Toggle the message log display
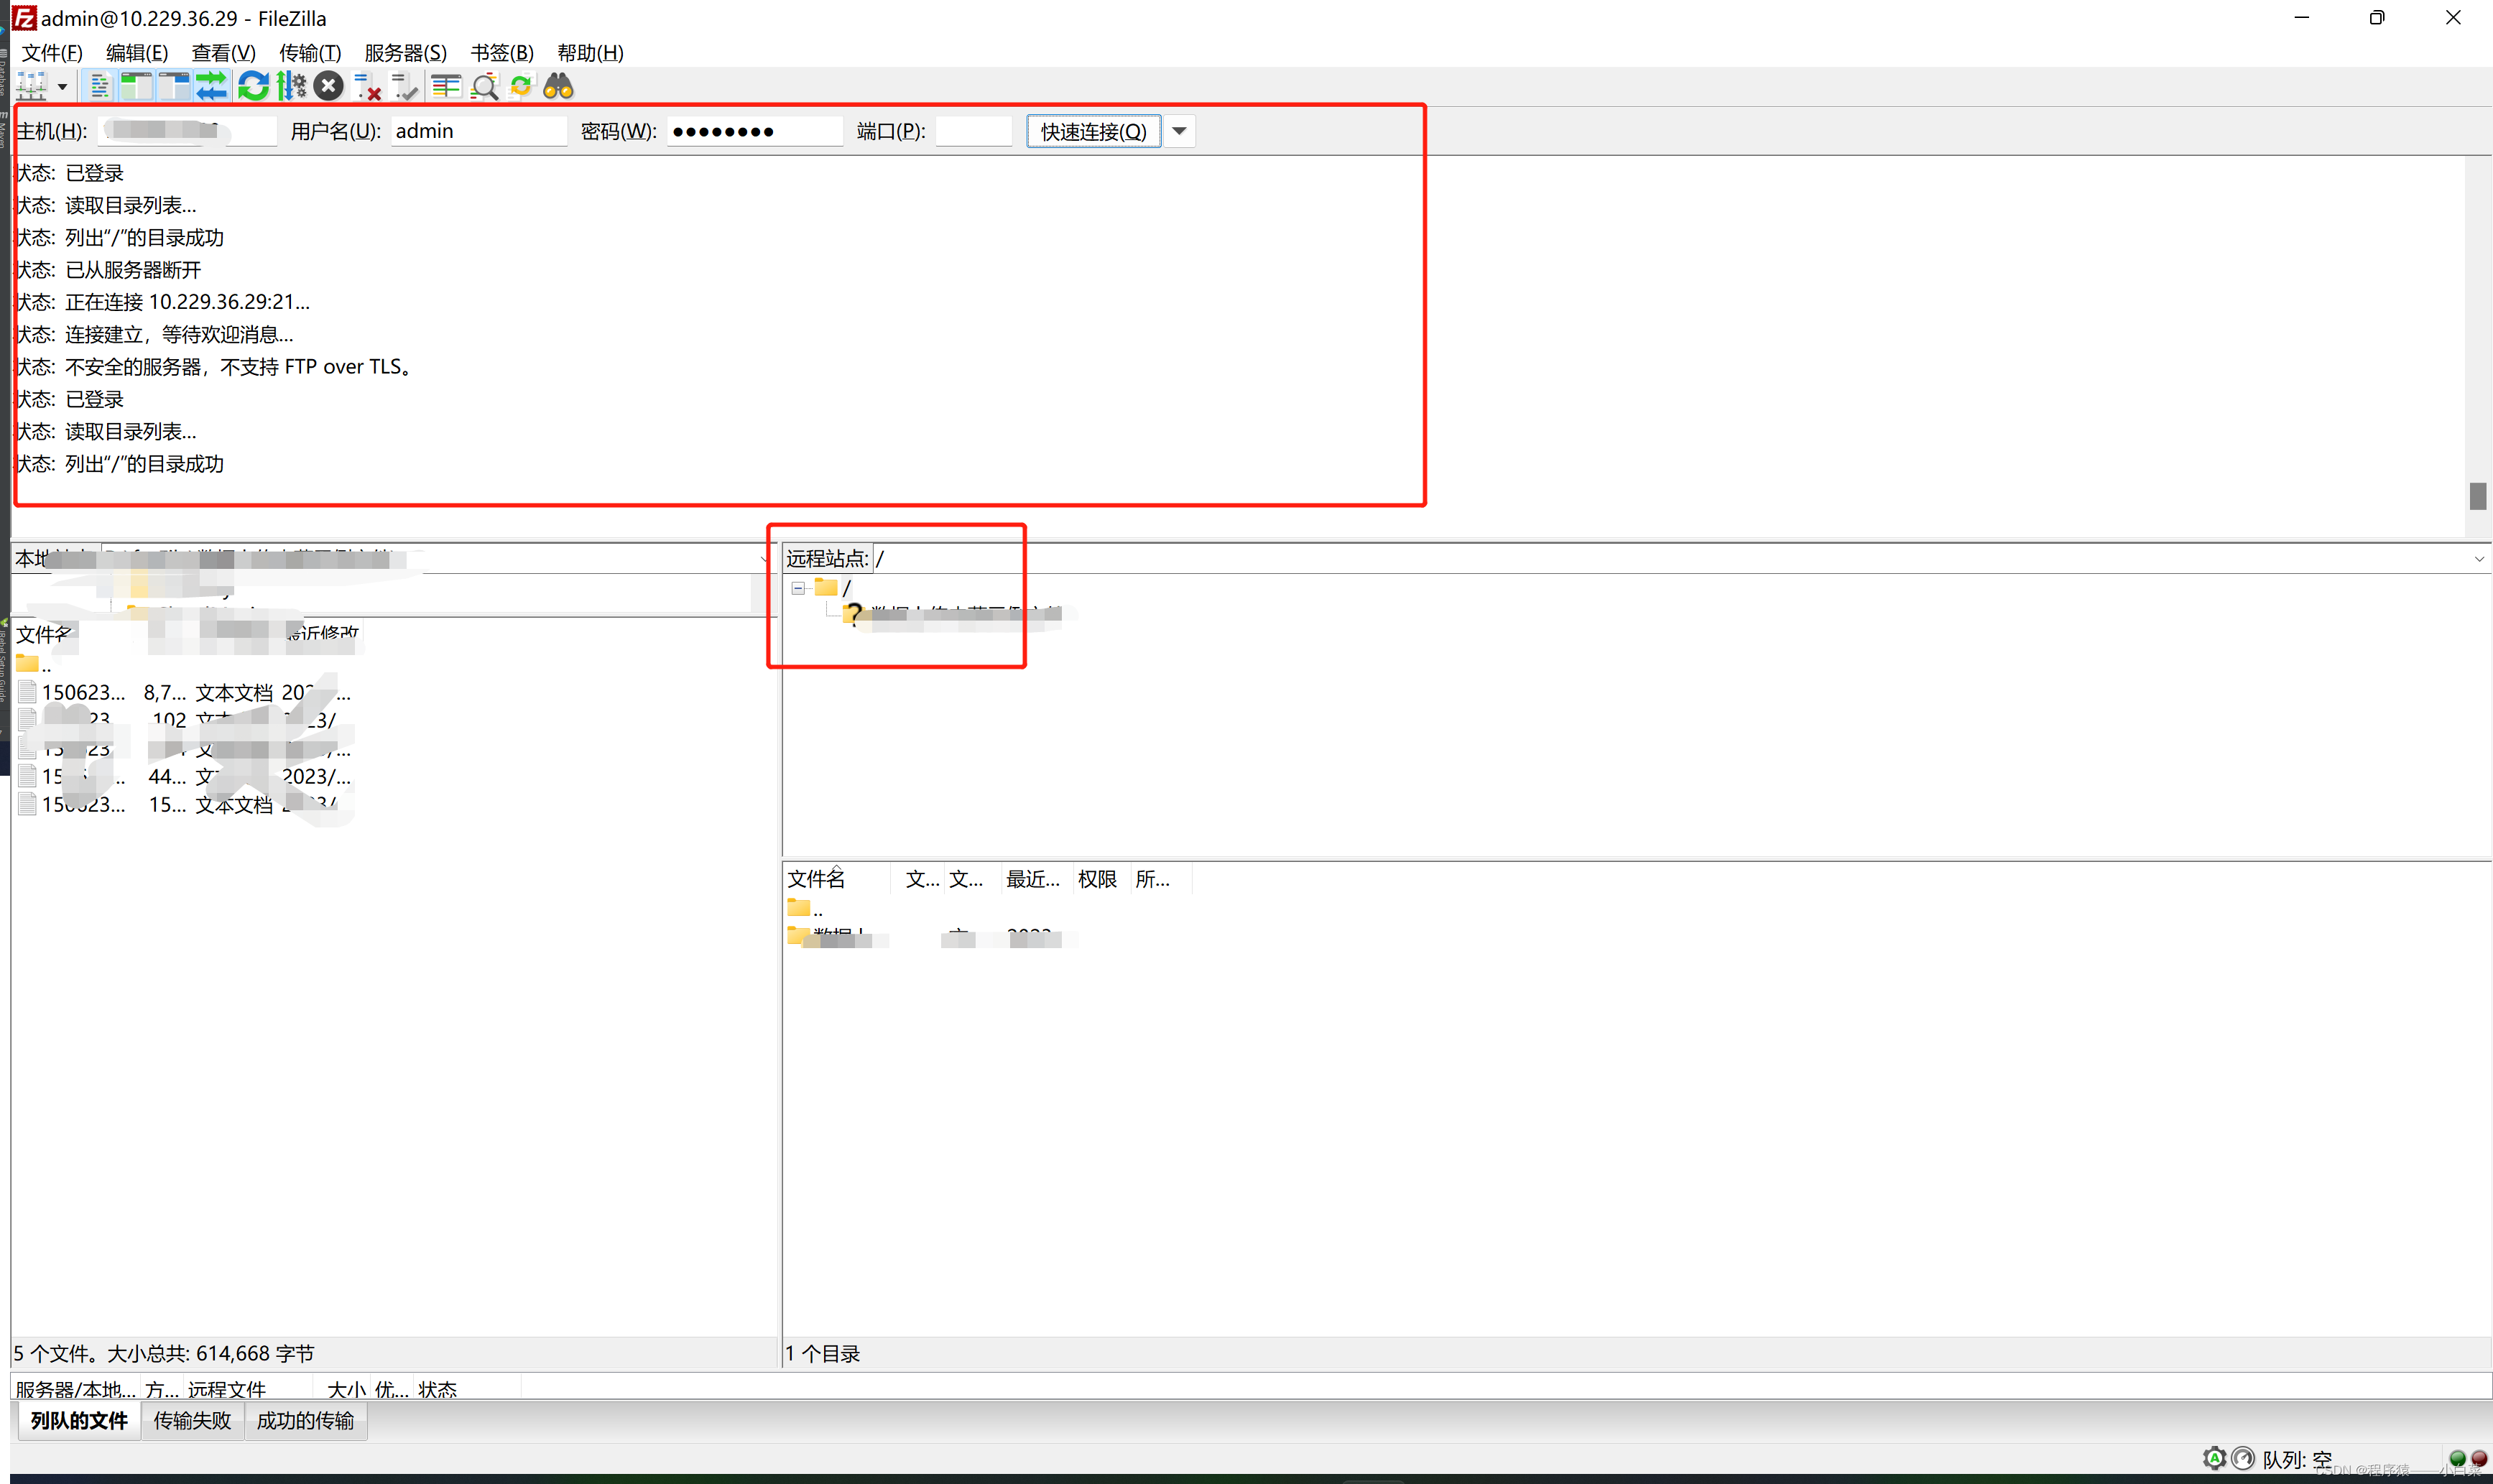 click(99, 87)
